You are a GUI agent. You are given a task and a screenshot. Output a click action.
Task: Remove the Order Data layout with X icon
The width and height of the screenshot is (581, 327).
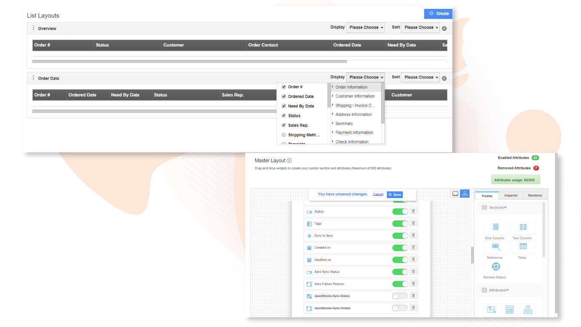444,78
